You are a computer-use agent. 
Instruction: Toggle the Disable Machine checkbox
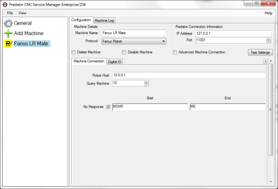click(124, 52)
